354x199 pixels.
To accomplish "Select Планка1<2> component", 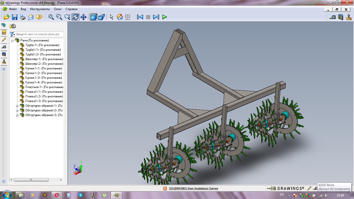I will 44,96.
